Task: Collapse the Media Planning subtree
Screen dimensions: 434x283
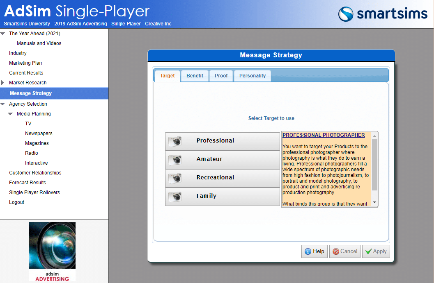Action: click(x=11, y=114)
